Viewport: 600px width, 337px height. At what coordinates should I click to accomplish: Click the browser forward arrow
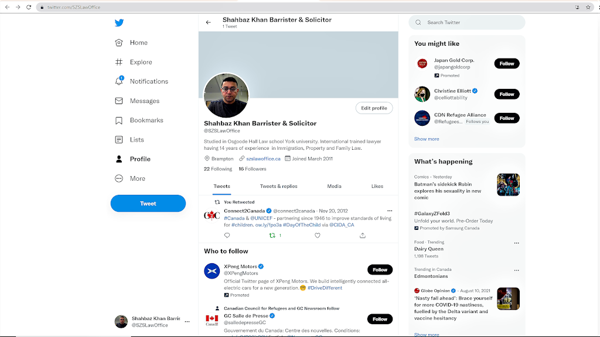coord(18,7)
